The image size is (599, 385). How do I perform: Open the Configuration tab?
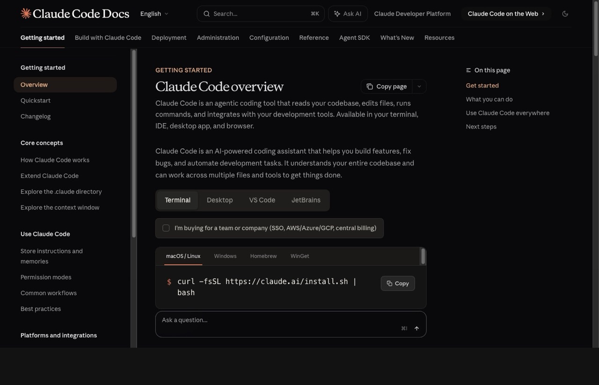tap(269, 37)
